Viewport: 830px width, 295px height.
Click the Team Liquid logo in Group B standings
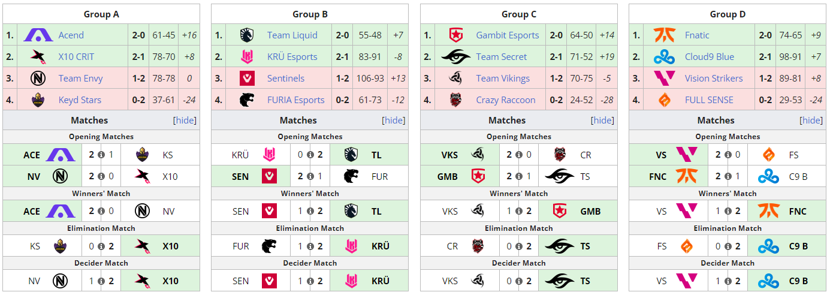pos(247,35)
